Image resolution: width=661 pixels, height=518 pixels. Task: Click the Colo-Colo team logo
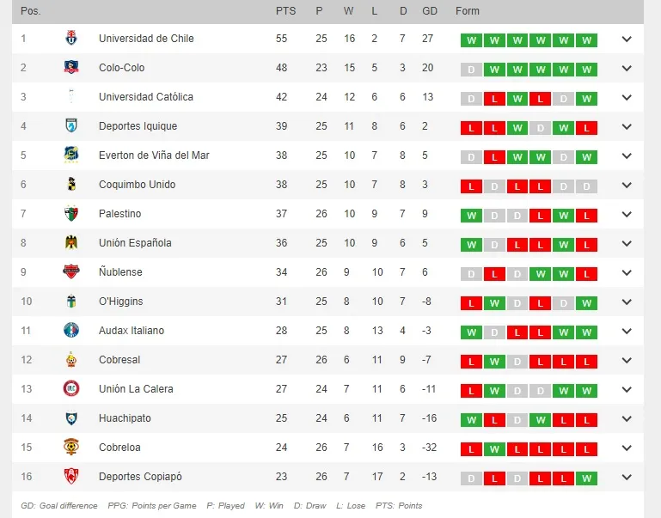(71, 68)
